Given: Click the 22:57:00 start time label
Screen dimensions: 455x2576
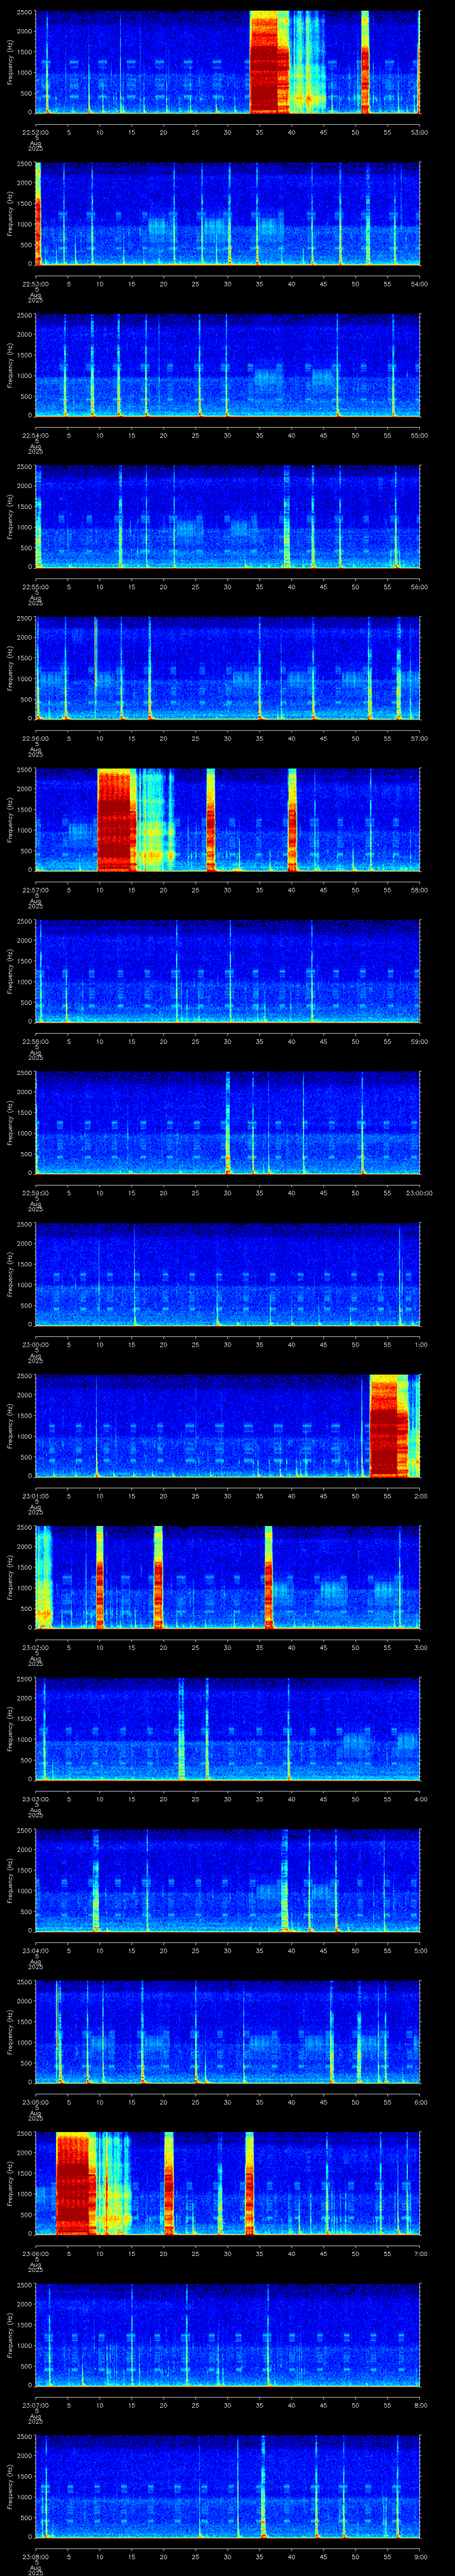Looking at the screenshot, I should [x=35, y=890].
